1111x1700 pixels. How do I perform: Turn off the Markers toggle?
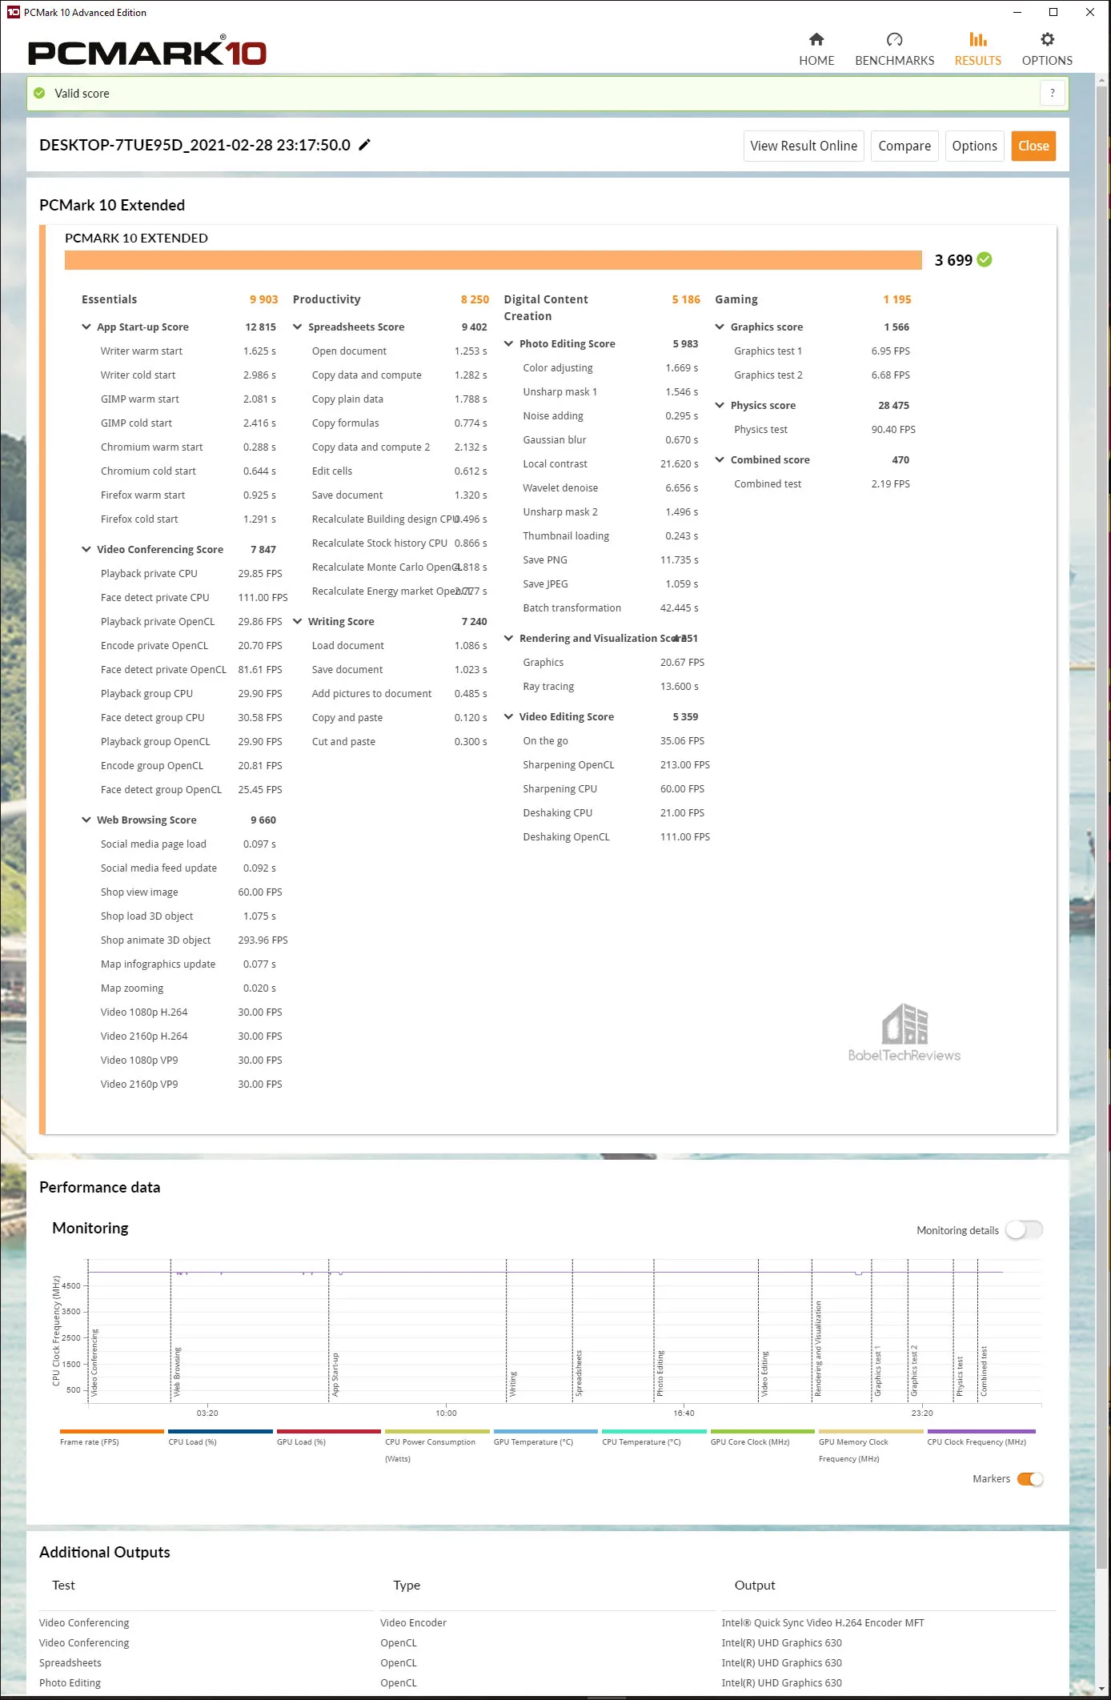click(x=1030, y=1478)
